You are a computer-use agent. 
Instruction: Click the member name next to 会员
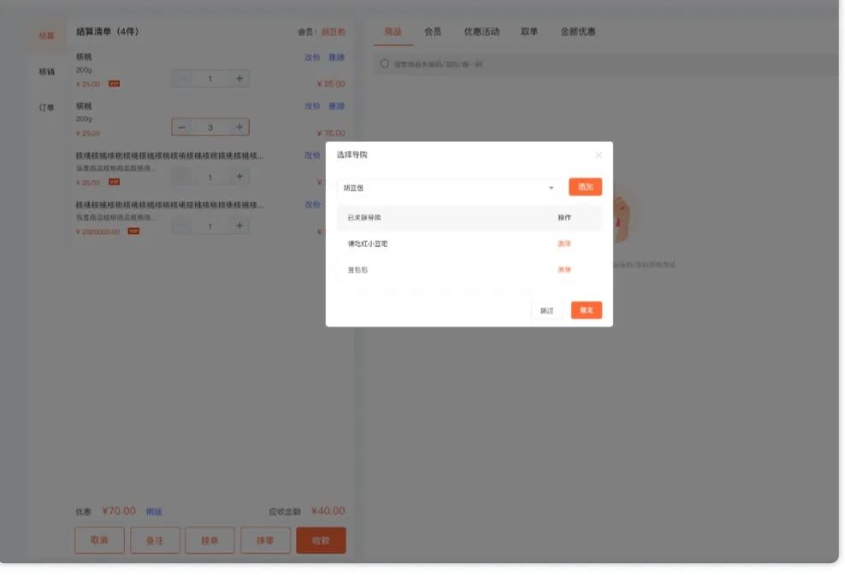[333, 32]
